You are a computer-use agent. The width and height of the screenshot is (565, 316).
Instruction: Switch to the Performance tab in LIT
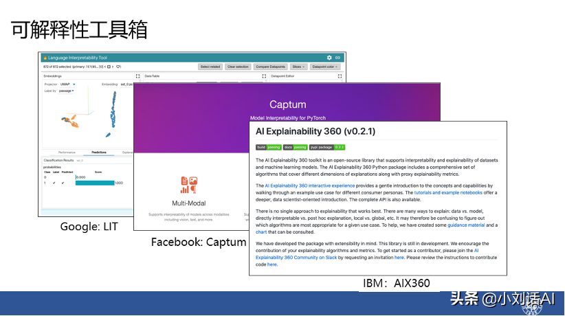click(67, 153)
